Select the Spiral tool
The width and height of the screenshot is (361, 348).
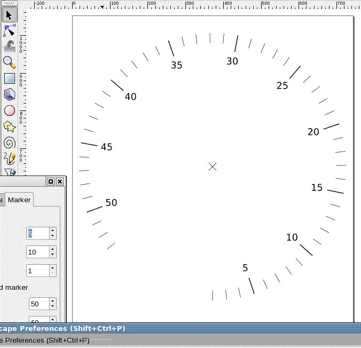point(10,143)
